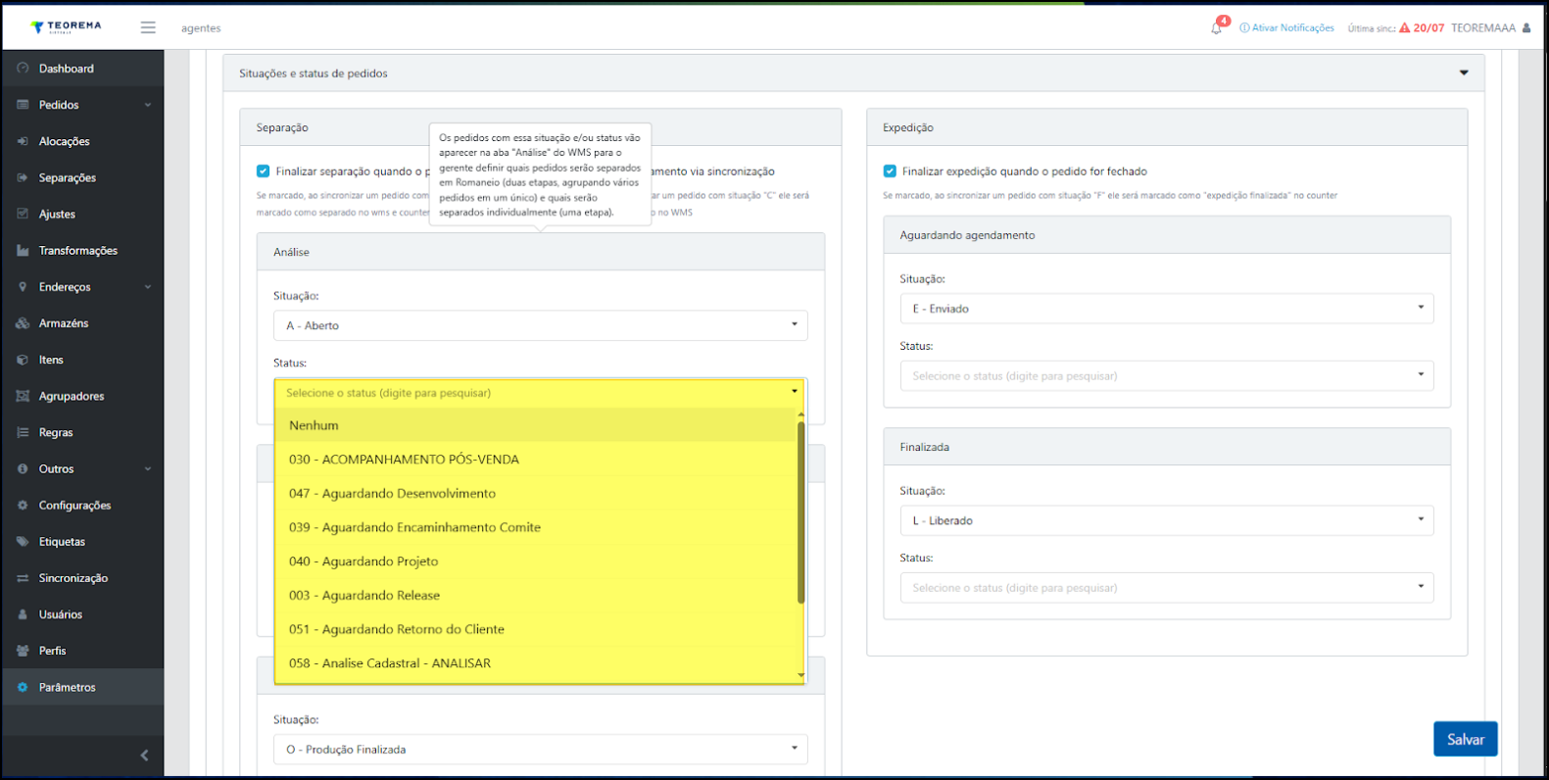Click the Etiquetas tag icon

coord(23,542)
